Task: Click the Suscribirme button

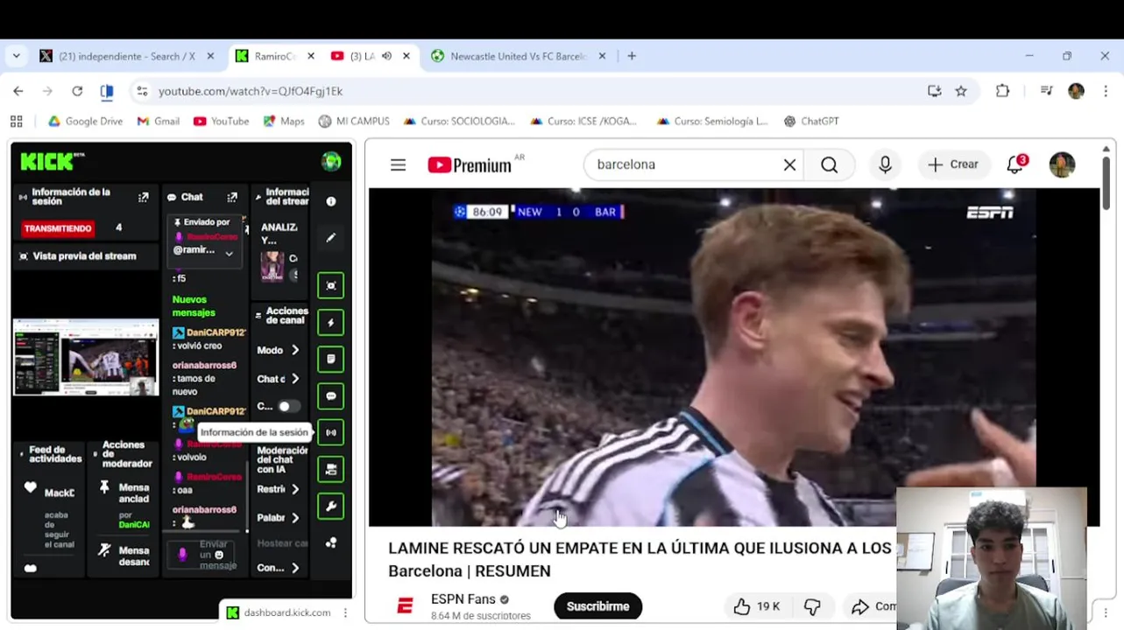Action: tap(597, 606)
